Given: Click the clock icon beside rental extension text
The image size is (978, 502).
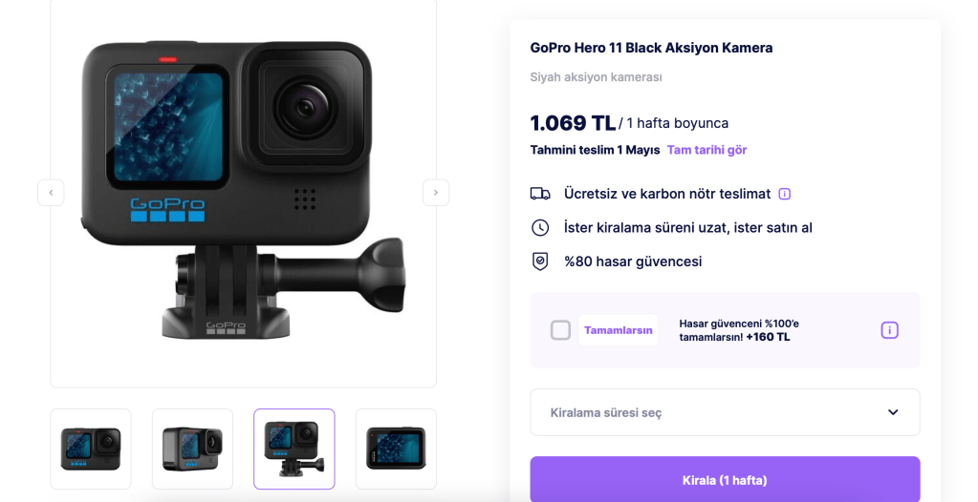Looking at the screenshot, I should (x=540, y=227).
